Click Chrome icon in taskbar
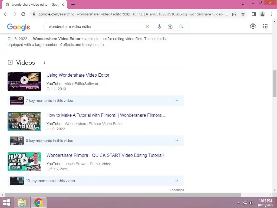The image size is (277, 208). coord(39,203)
